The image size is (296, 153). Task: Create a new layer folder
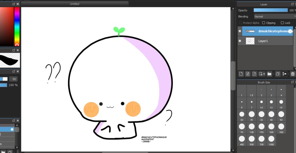tap(269, 74)
